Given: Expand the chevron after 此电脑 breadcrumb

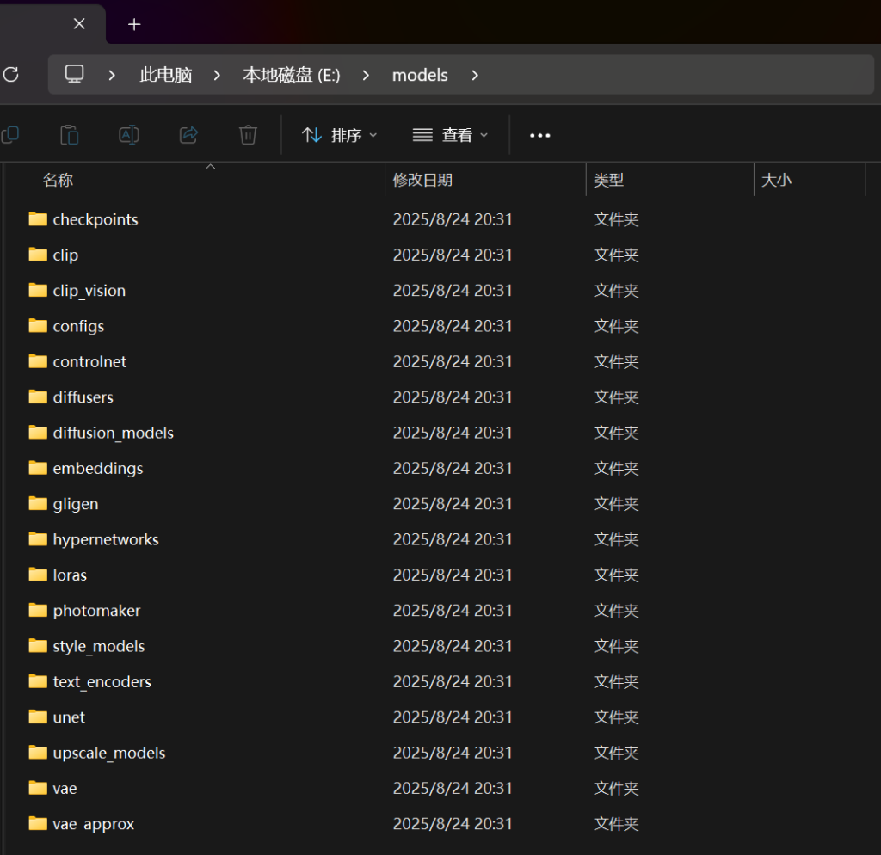Looking at the screenshot, I should [217, 76].
